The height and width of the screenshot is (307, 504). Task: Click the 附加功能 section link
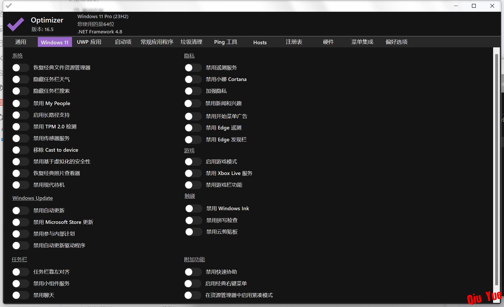[x=195, y=259]
